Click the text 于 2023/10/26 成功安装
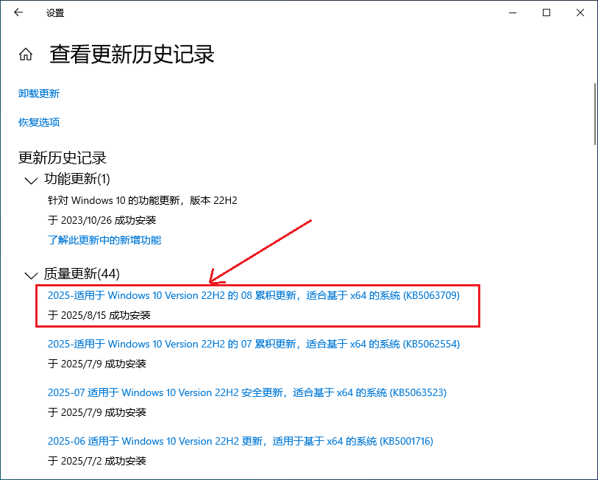This screenshot has width=598, height=480. (102, 220)
